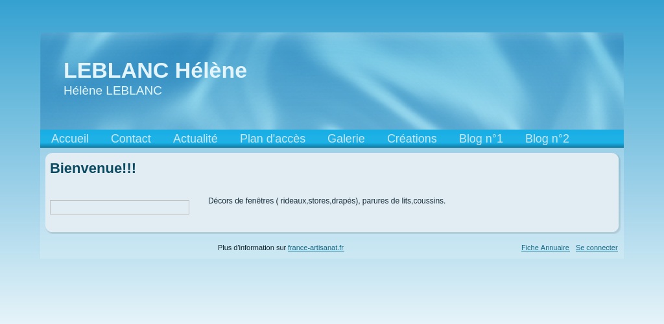Open Blog n°1

(481, 139)
